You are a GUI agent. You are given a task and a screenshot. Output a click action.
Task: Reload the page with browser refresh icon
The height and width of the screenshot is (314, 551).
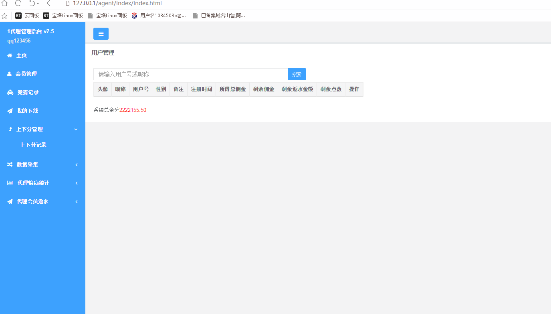click(18, 3)
